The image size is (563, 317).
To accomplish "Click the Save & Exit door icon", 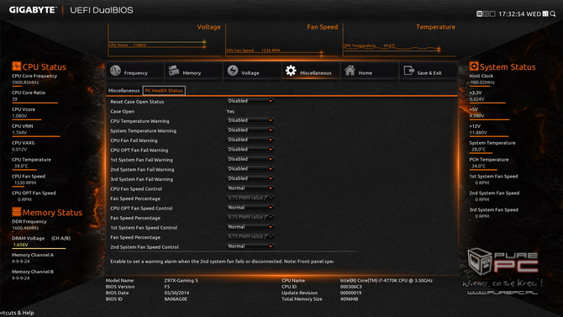I will pyautogui.click(x=409, y=71).
